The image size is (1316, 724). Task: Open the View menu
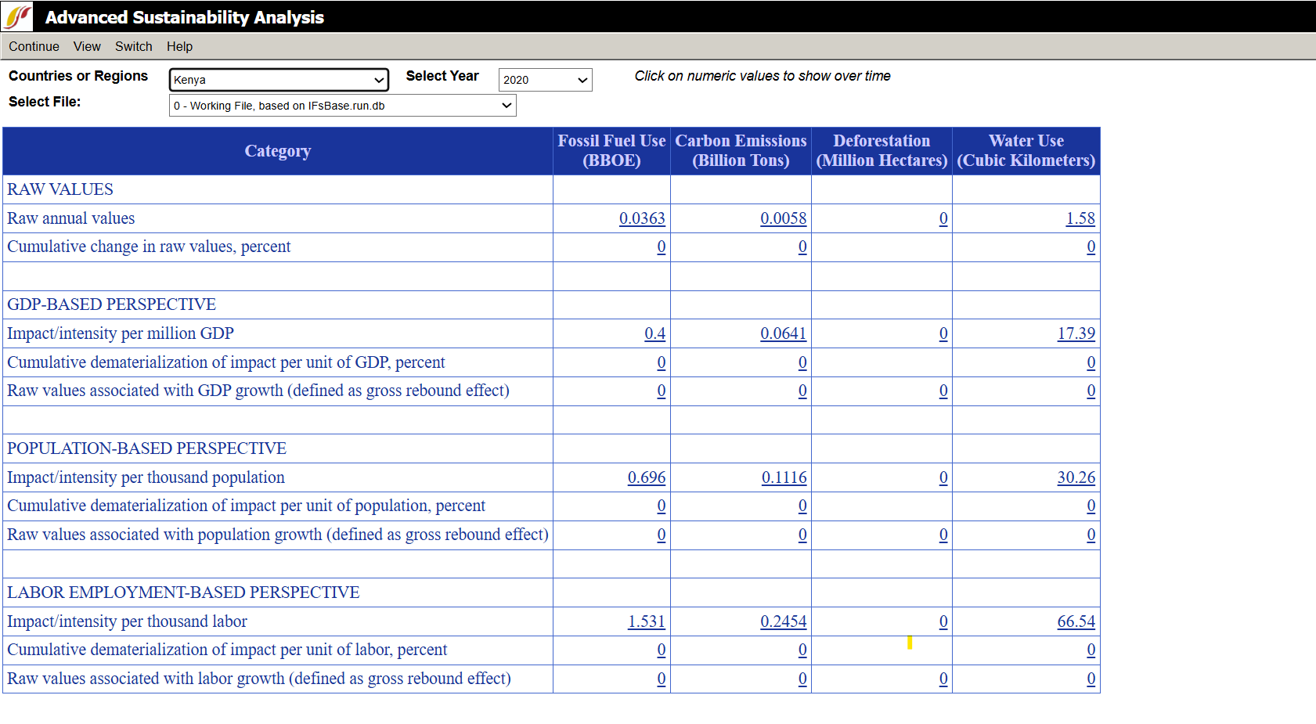pos(87,46)
